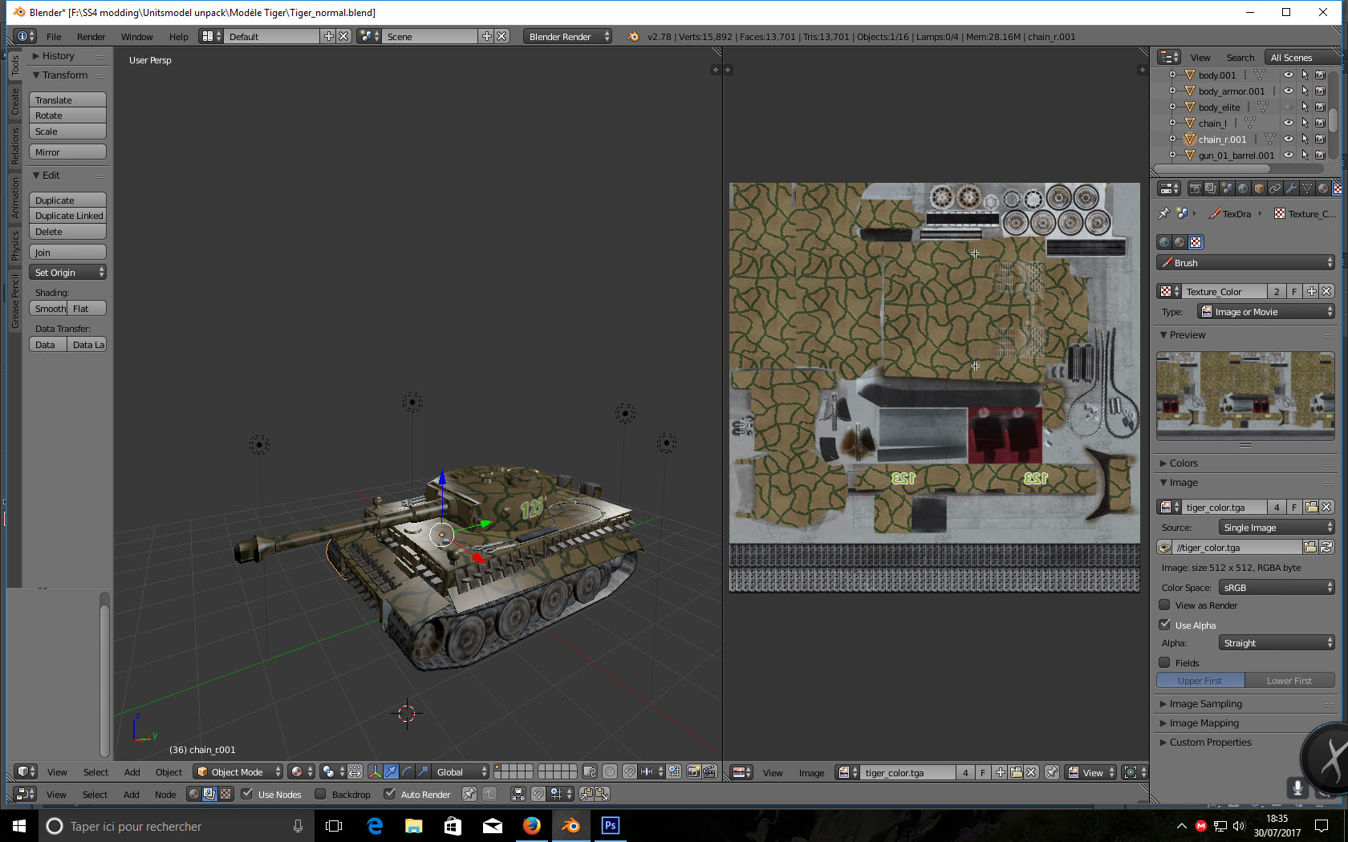Select scale manipulator icon
This screenshot has width=1348, height=842.
pyautogui.click(x=423, y=771)
